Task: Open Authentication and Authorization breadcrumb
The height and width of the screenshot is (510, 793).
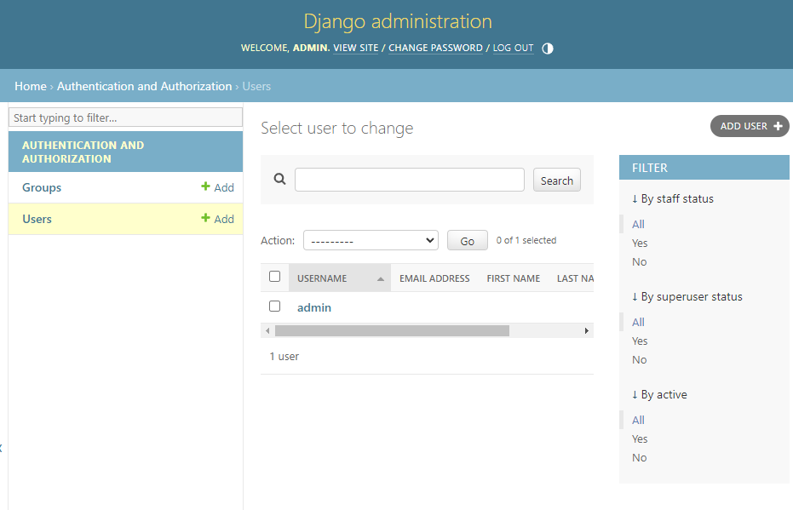Action: click(144, 87)
